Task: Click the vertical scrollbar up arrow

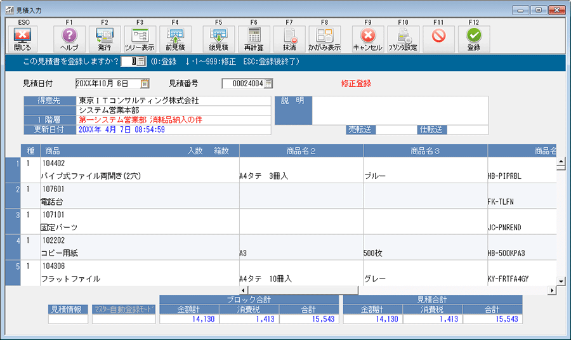Action: click(561, 161)
